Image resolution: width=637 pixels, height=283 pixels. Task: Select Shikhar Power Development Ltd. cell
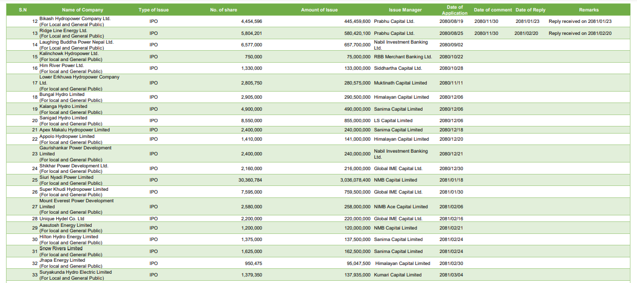point(74,168)
